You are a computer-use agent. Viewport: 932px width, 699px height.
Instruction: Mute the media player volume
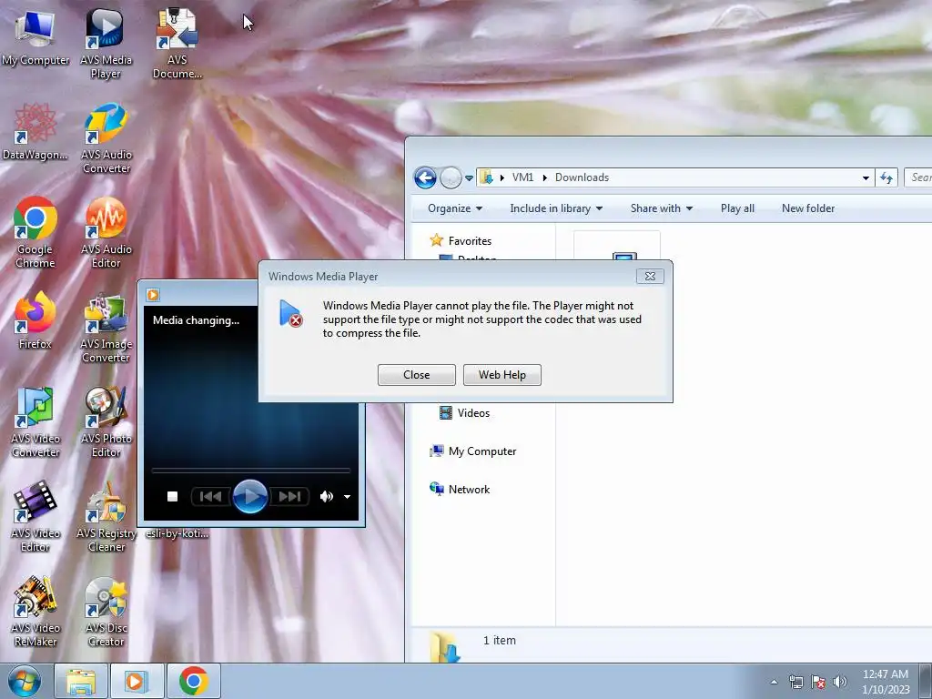[327, 496]
